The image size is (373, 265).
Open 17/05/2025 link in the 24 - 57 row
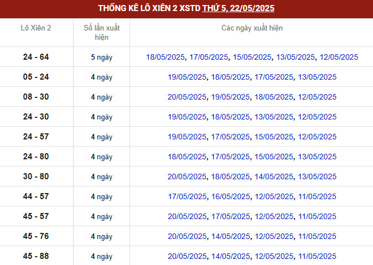coord(230,137)
